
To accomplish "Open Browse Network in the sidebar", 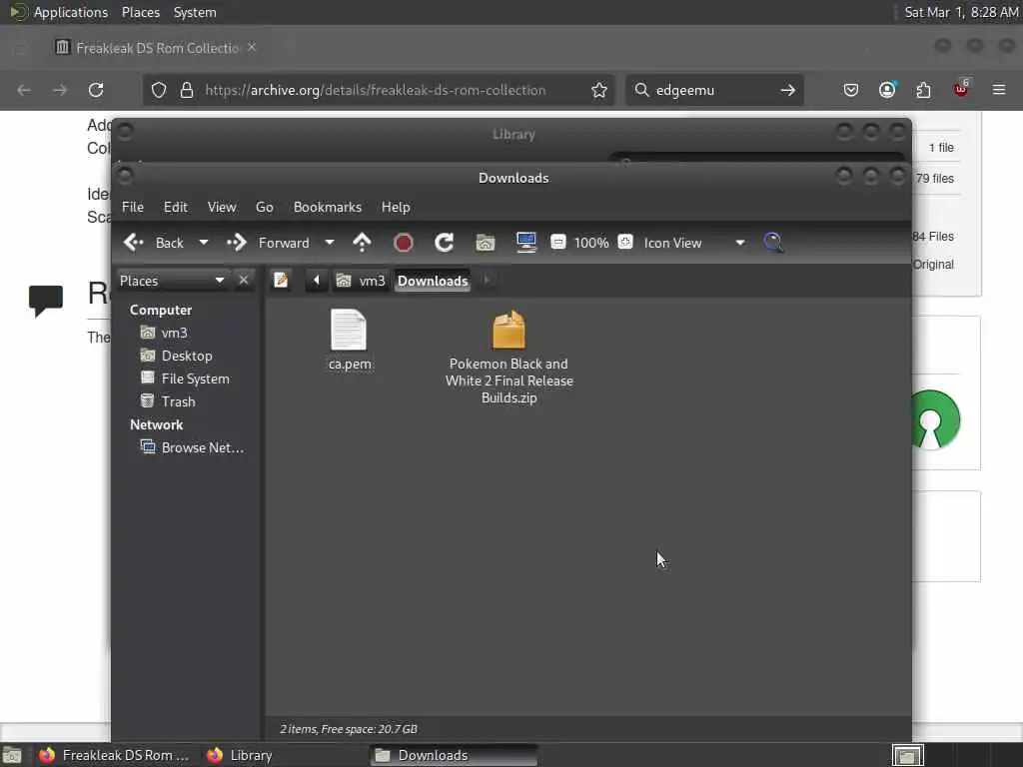I will coord(193,447).
